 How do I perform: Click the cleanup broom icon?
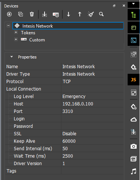point(91,14)
